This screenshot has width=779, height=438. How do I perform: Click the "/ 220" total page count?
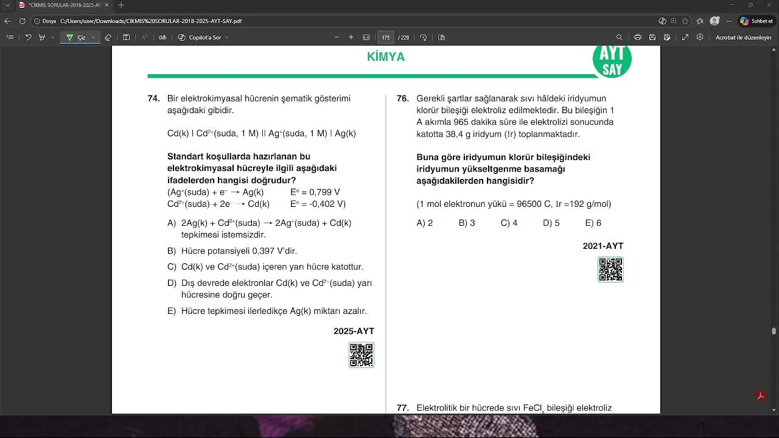[x=403, y=37]
